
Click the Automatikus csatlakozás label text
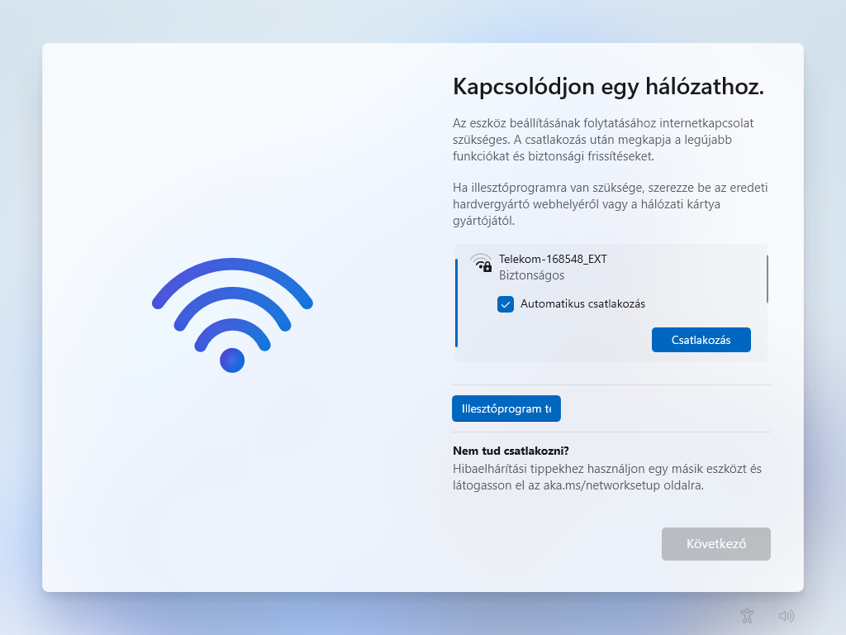click(582, 304)
